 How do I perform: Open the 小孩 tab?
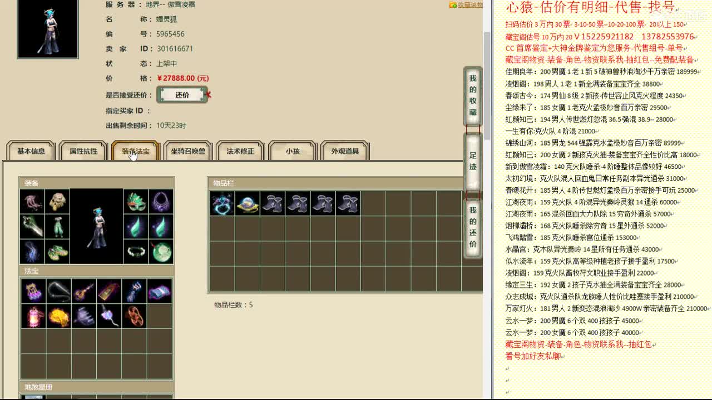coord(293,151)
